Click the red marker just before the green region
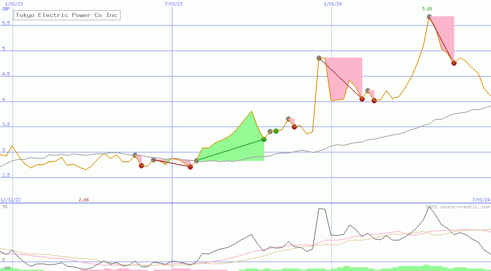 tap(190, 167)
